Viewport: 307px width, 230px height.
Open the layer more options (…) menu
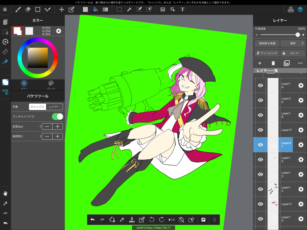[300, 63]
